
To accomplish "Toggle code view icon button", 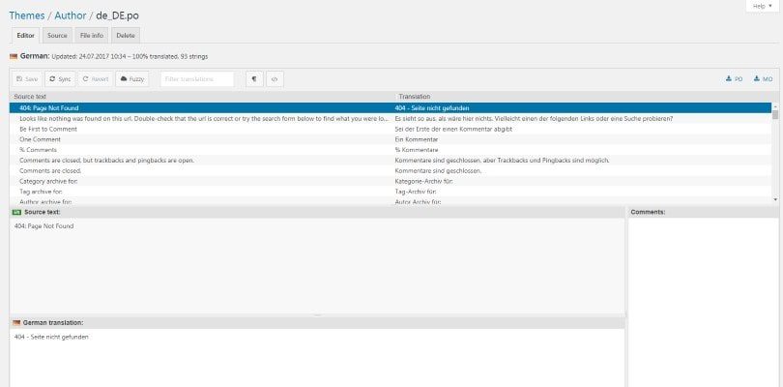I will 275,79.
